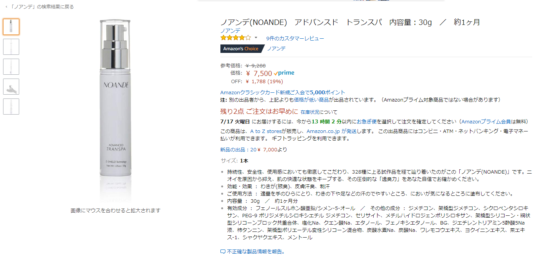Click the サイズ: 1本 label

pos(234,160)
